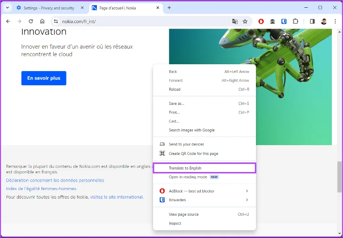The height and width of the screenshot is (238, 343).
Task: Expand AdBlock — best ad blocker submenu arrow
Action: click(247, 191)
